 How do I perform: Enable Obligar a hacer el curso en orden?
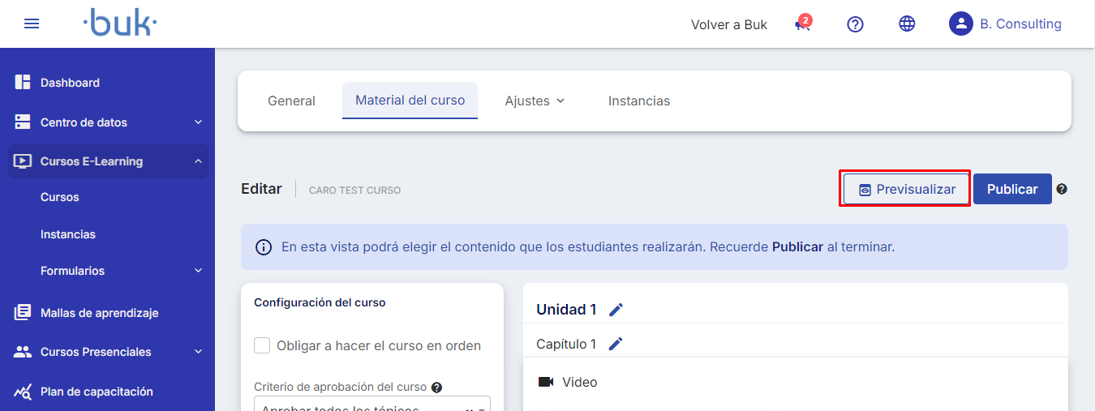(x=262, y=345)
